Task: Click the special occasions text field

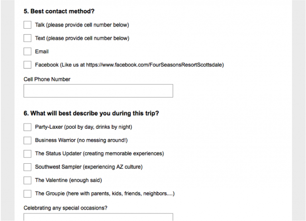Action: pyautogui.click(x=98, y=217)
